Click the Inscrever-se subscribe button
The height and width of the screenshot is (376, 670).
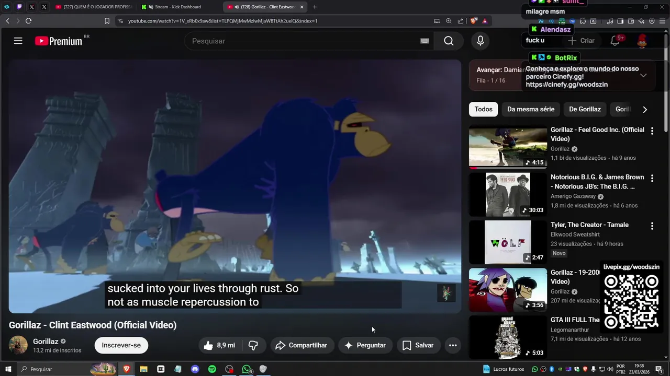tap(121, 345)
